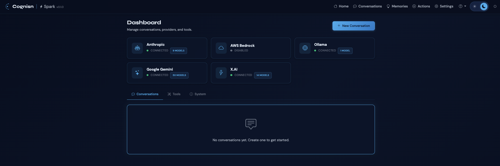Open Settings from the top bar
The width and height of the screenshot is (500, 166).
pyautogui.click(x=444, y=6)
